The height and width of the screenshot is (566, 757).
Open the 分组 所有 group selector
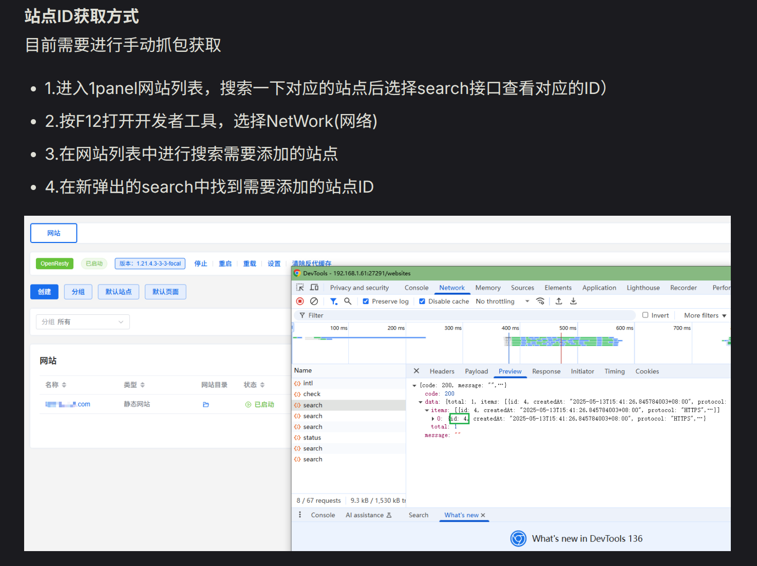83,322
